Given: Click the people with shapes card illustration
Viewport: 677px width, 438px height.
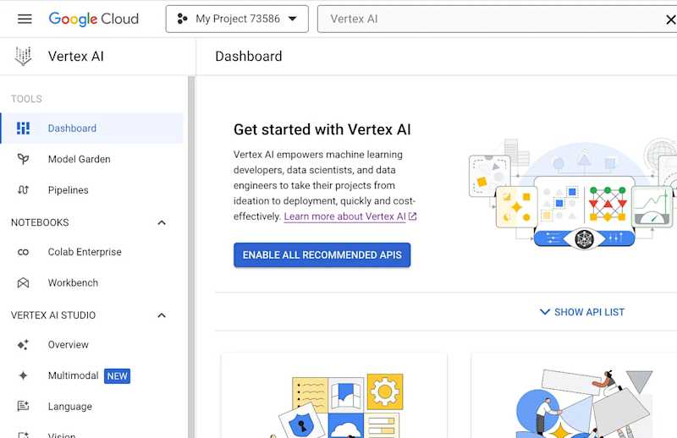Looking at the screenshot, I should [584, 404].
